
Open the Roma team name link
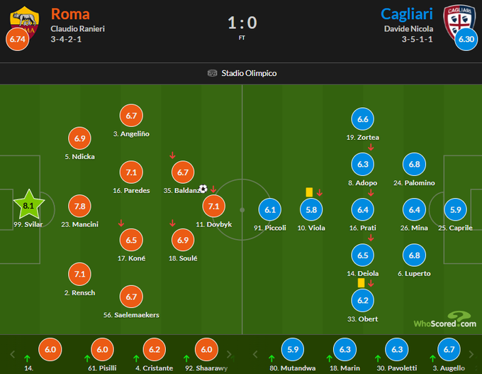pos(70,13)
